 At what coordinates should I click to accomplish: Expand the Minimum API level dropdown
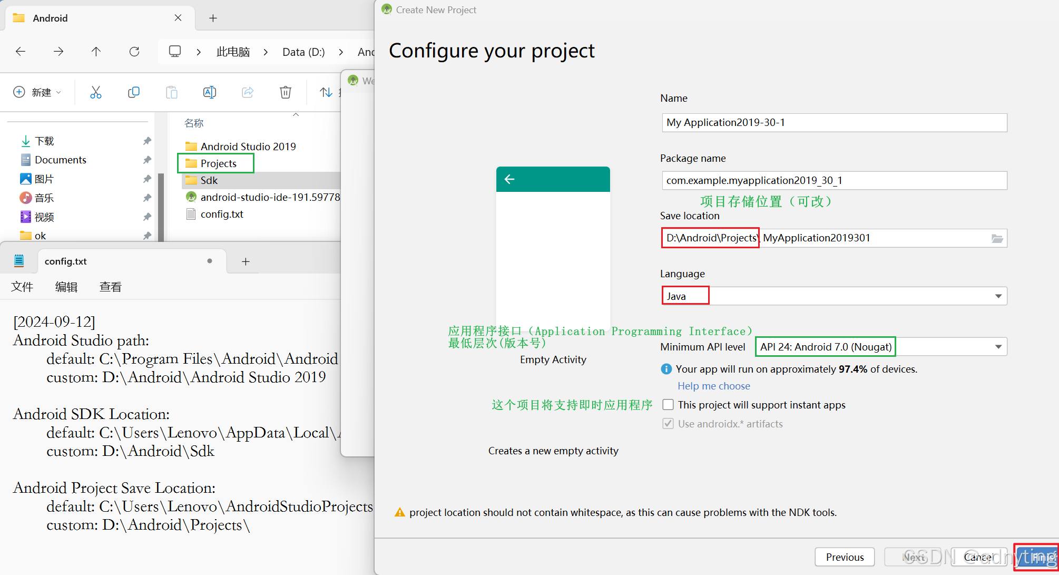pos(998,347)
